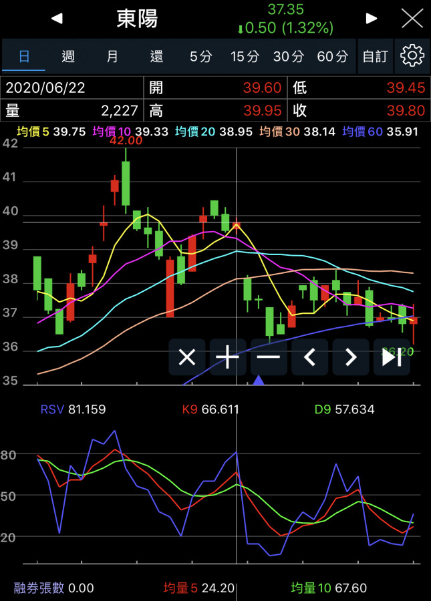Switch to 60分 interval chart
The height and width of the screenshot is (601, 431).
333,56
